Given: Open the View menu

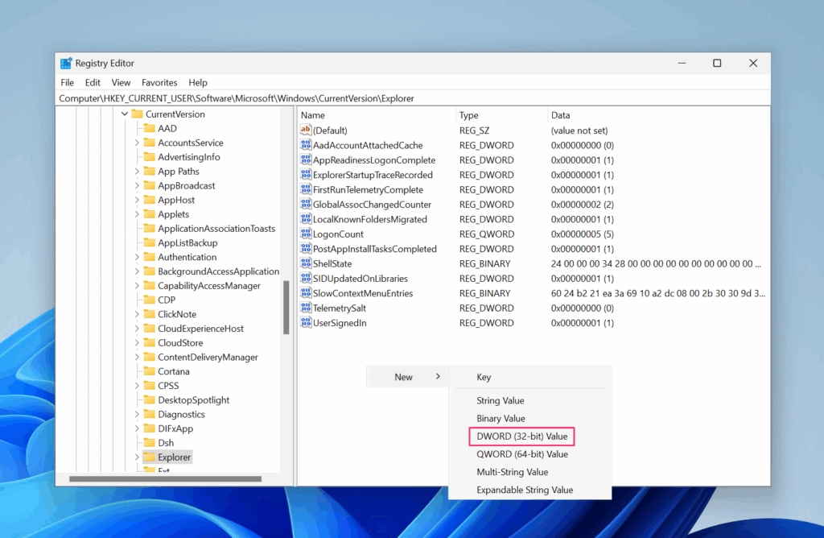Looking at the screenshot, I should click(x=121, y=83).
